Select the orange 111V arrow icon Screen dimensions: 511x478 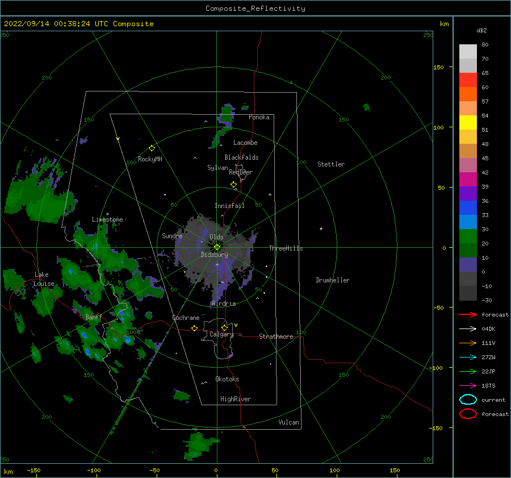pos(468,343)
